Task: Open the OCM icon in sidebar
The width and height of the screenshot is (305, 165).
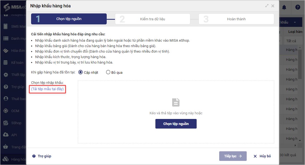Action: [6, 111]
